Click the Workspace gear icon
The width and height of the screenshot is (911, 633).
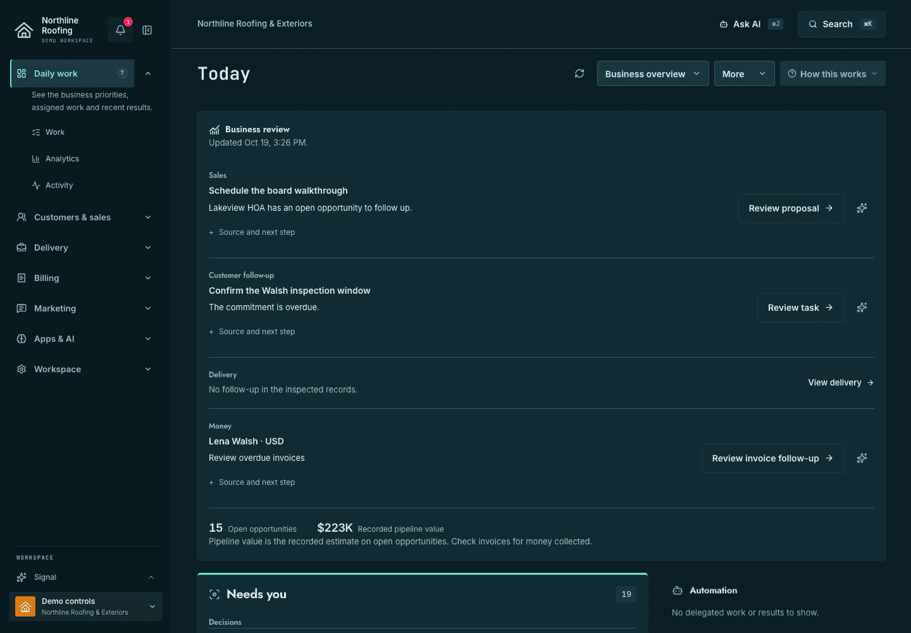coord(22,369)
